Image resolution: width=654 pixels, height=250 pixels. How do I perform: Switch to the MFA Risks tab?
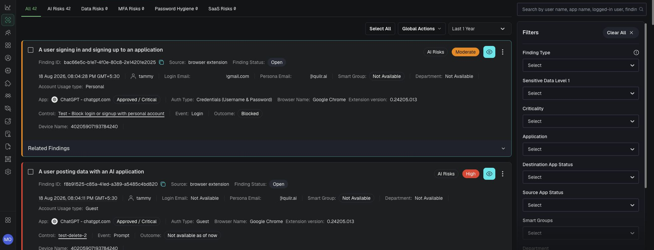click(131, 9)
